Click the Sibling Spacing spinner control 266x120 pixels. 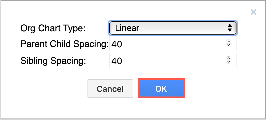228,60
